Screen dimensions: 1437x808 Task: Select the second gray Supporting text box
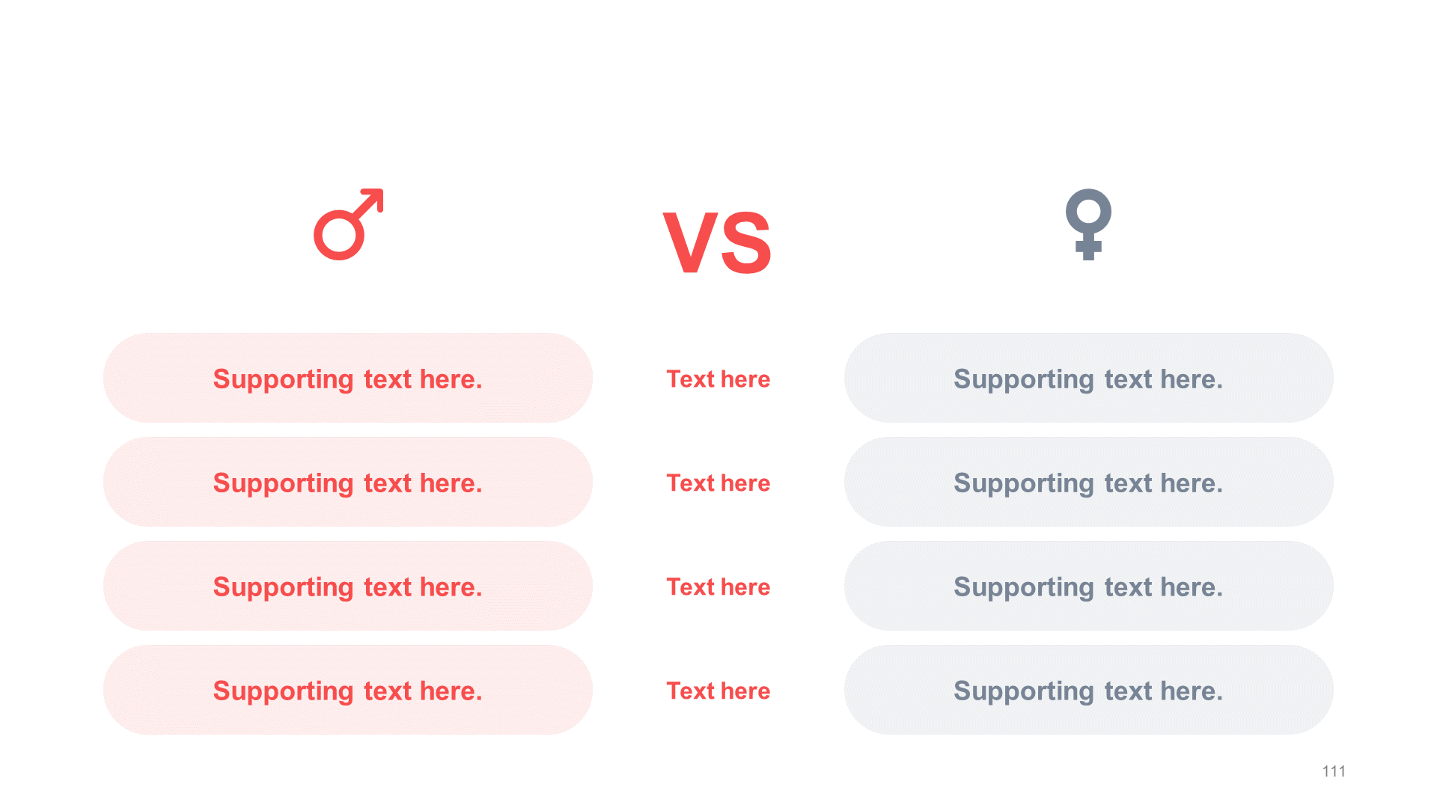[1089, 482]
